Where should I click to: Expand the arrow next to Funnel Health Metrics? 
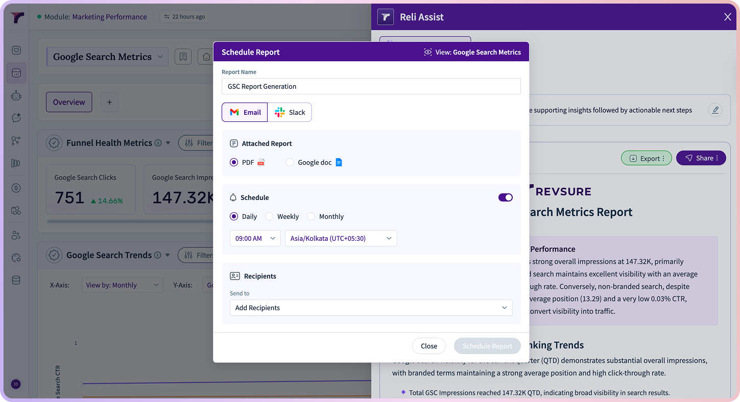168,143
